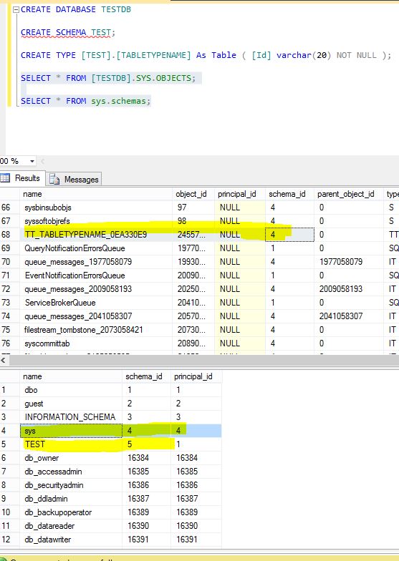This screenshot has height=561, width=399.
Task: Select queue_messages_2009058193 cell
Action: (96, 289)
